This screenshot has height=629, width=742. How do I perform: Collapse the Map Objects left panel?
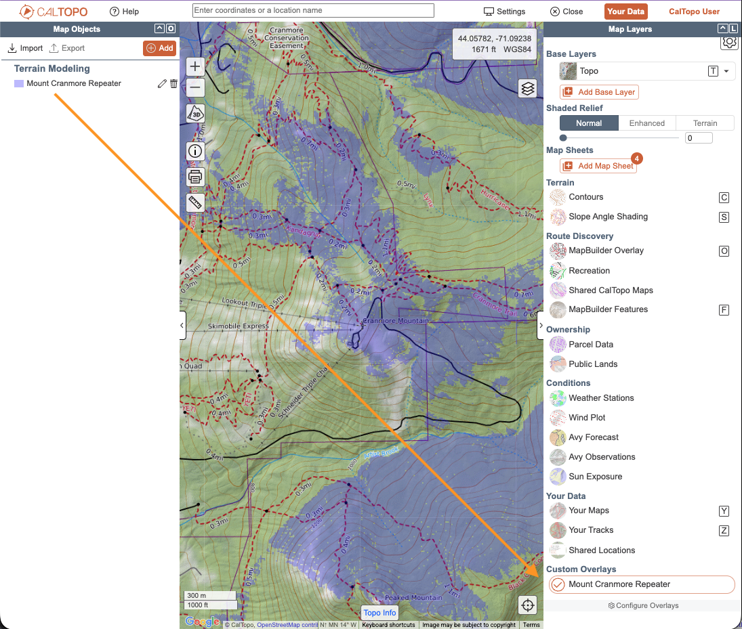(x=182, y=326)
